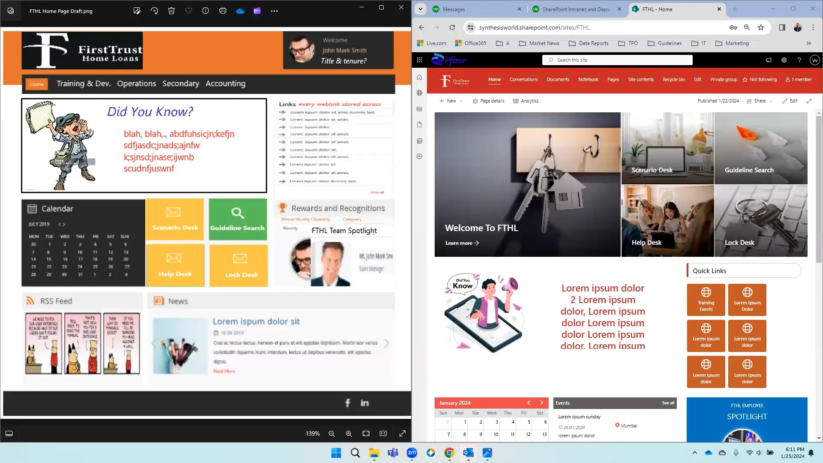Viewport: 823px width, 463px height.
Task: Open the Chrome tab search dropdown arrow
Action: [x=421, y=9]
